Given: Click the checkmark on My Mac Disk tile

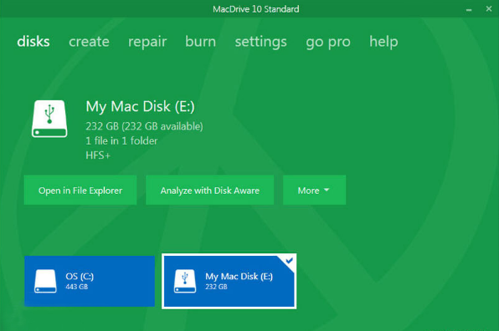Looking at the screenshot, I should (289, 261).
